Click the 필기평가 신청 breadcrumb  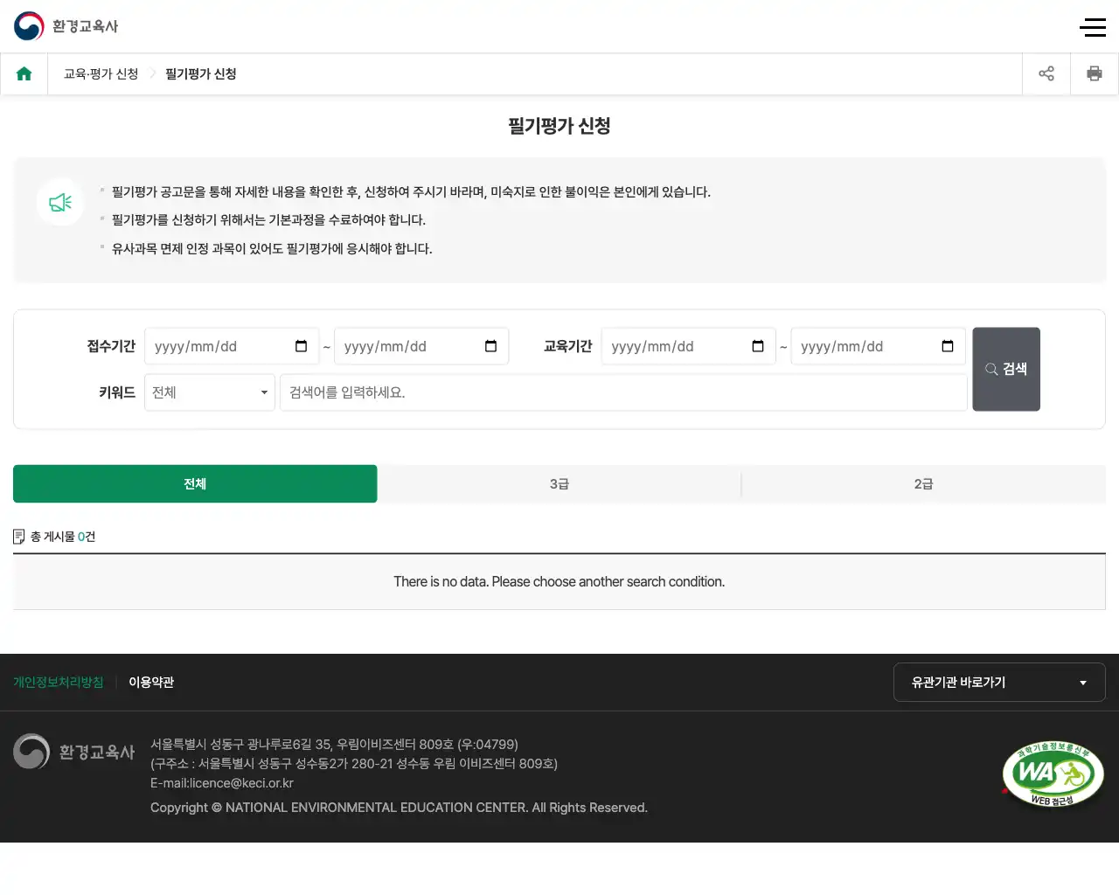coord(201,73)
